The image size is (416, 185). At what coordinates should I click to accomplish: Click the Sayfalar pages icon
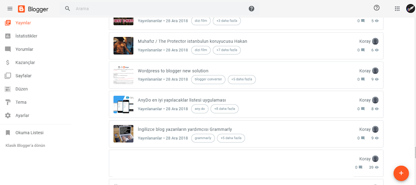coord(8,76)
